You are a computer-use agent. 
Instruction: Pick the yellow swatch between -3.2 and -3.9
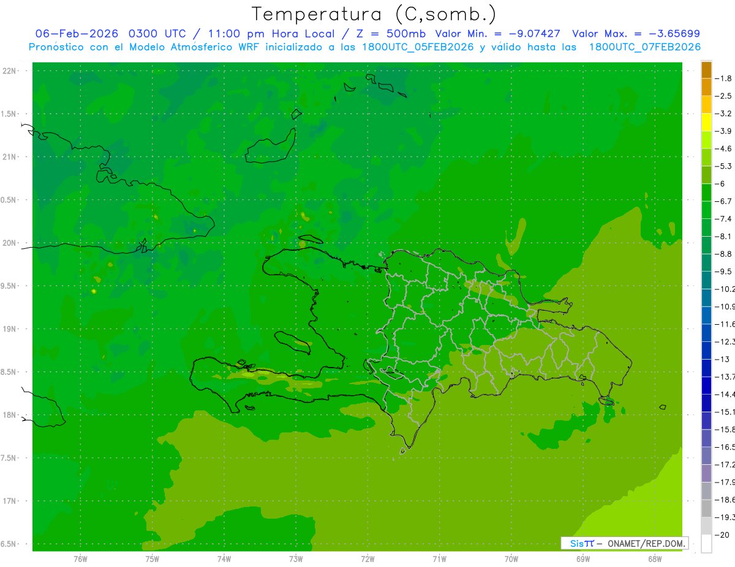706,122
